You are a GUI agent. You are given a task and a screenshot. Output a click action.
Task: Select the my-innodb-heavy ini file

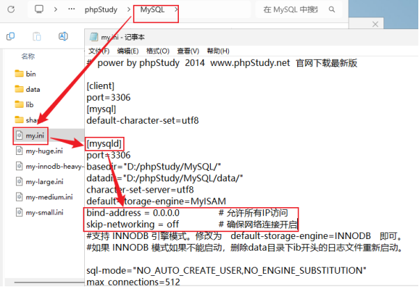point(49,167)
